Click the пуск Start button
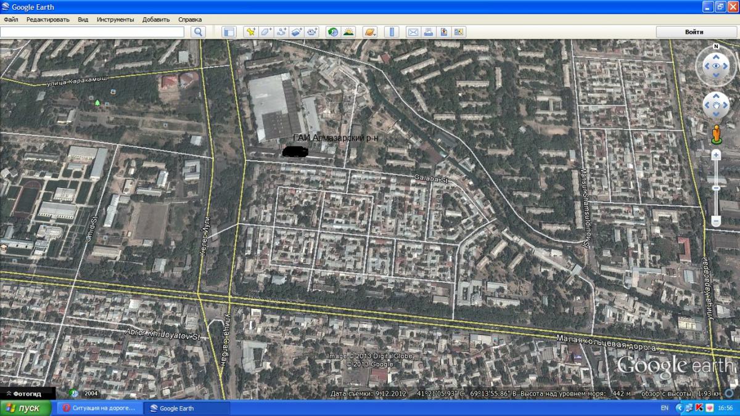The image size is (740, 416). (23, 408)
